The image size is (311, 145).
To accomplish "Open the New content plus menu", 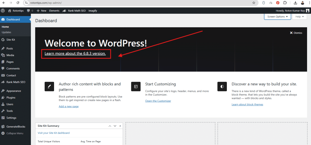I will (x=41, y=11).
